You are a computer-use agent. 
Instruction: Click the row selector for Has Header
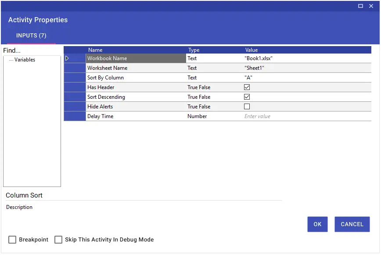pyautogui.click(x=75, y=87)
